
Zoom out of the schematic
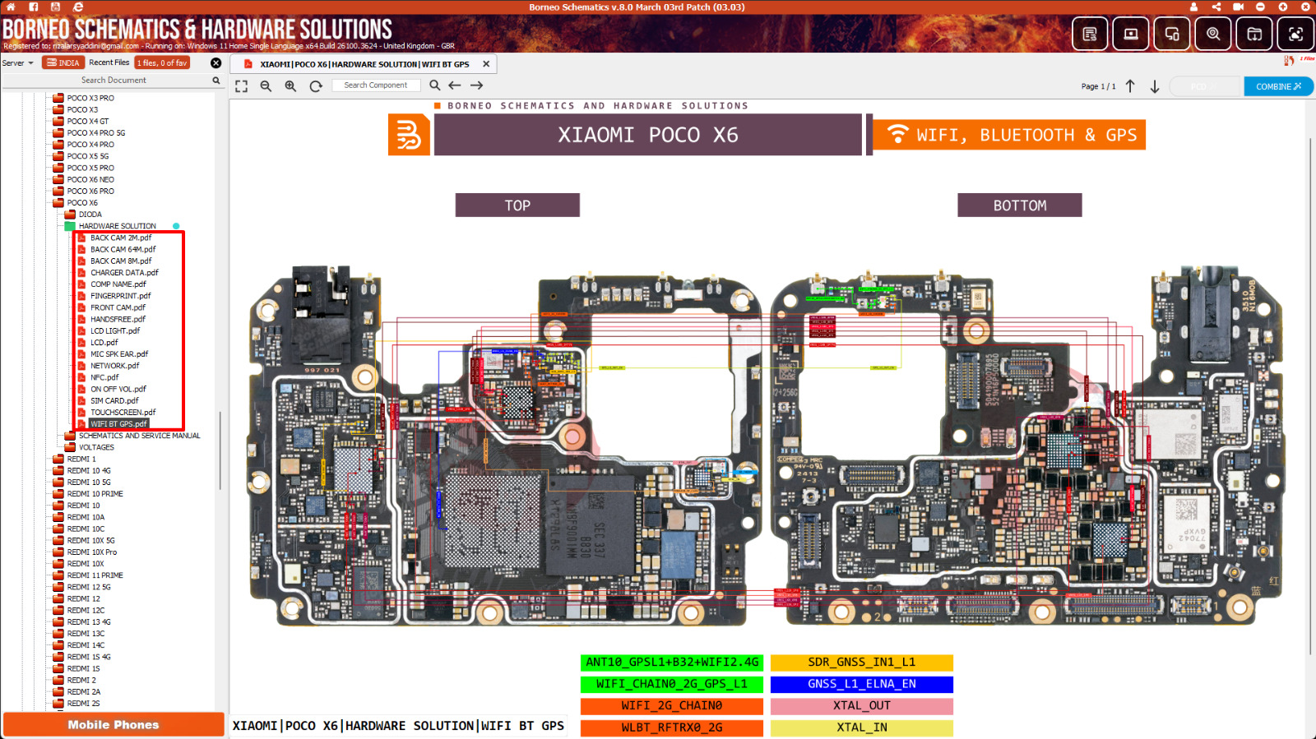[x=266, y=85]
